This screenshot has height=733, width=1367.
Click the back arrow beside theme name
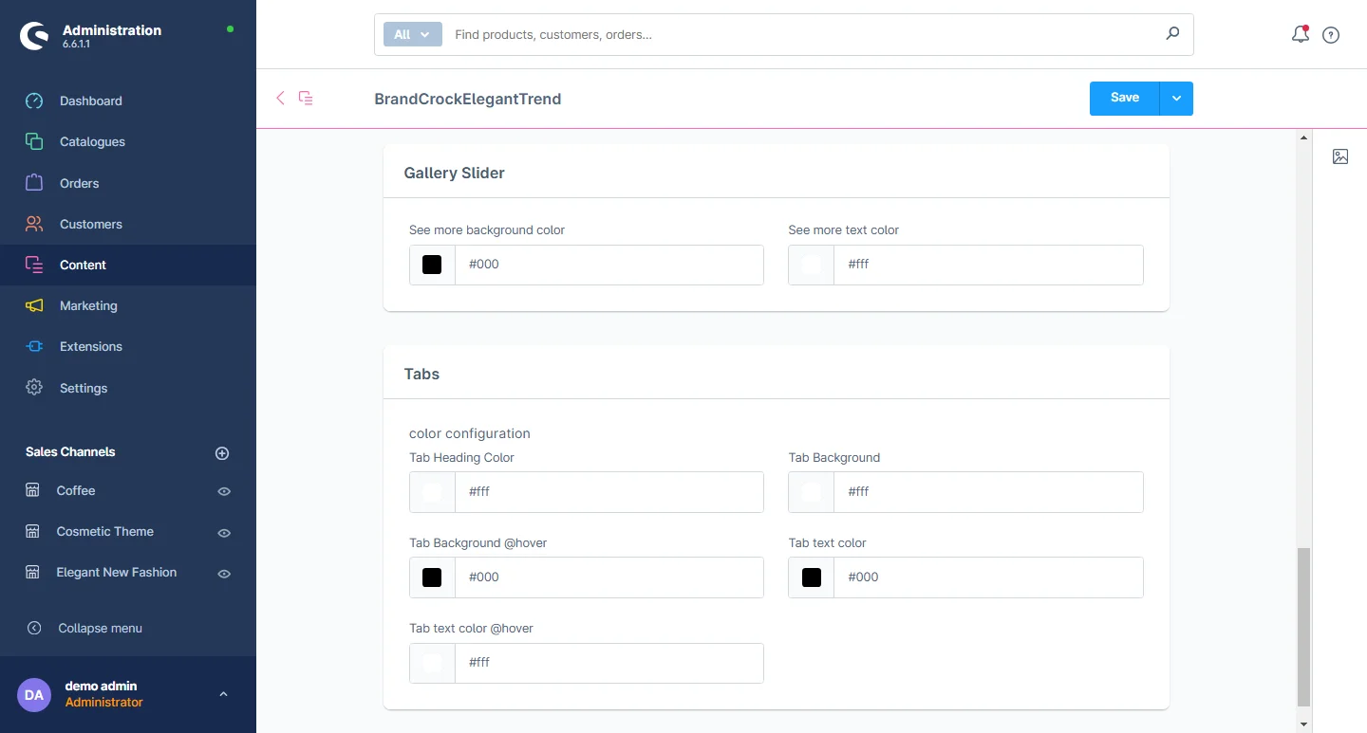point(280,98)
